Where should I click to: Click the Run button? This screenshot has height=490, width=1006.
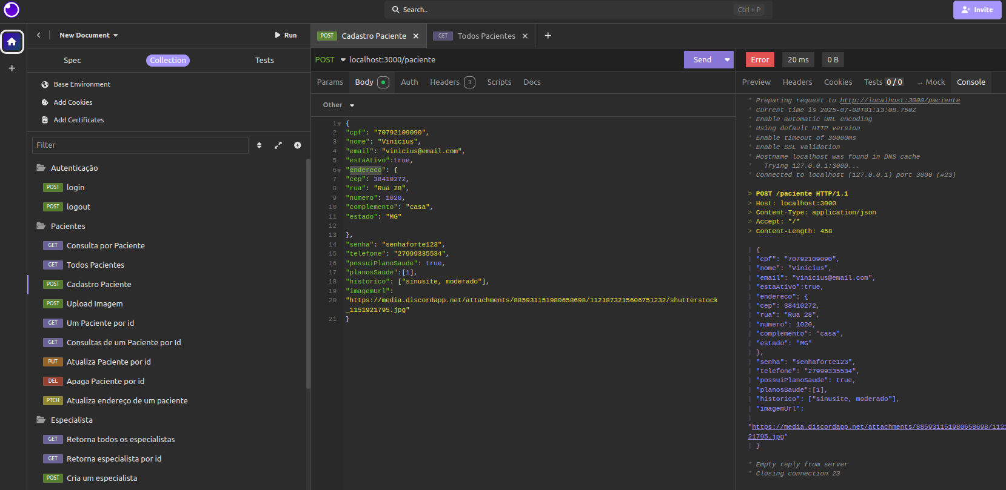[286, 35]
